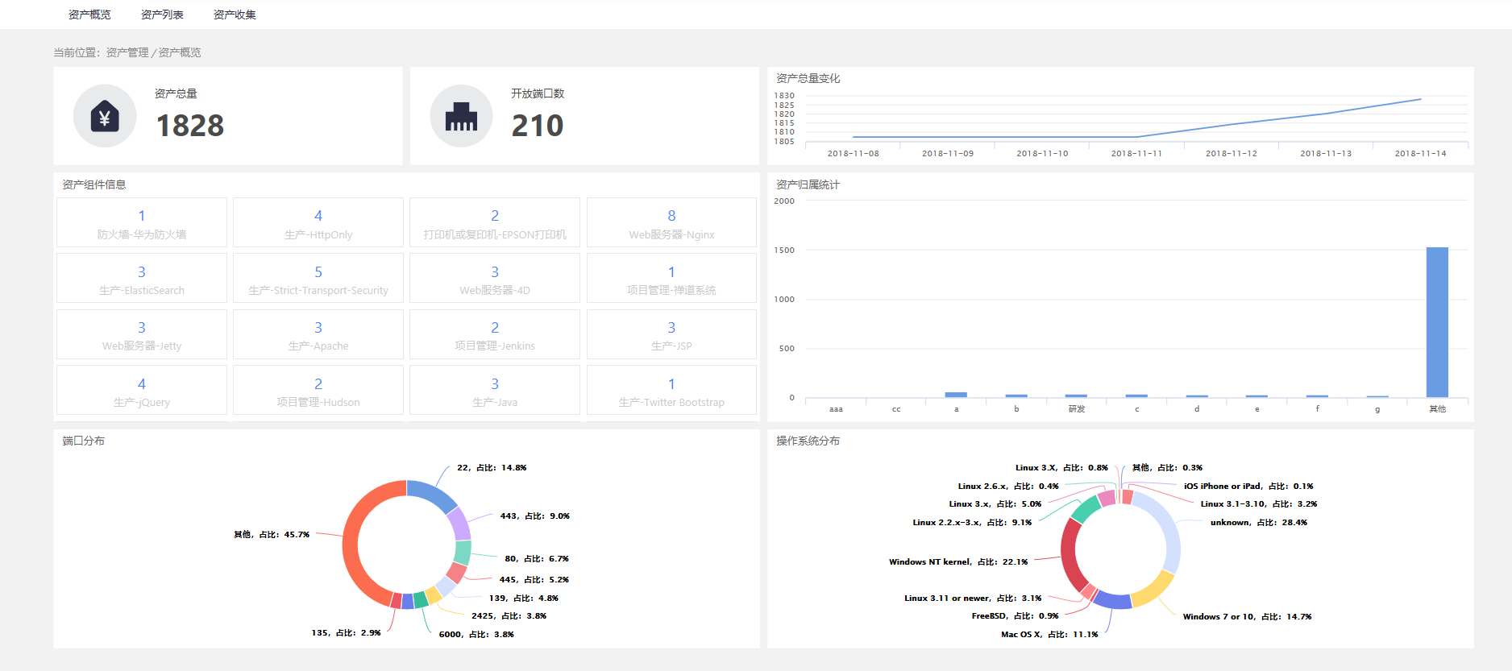The image size is (1512, 671).
Task: Switch to the 资产列表 tab
Action: point(162,14)
